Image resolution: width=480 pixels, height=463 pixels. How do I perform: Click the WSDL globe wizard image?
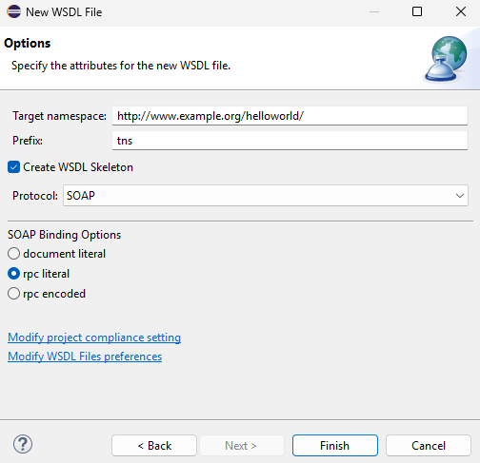447,58
